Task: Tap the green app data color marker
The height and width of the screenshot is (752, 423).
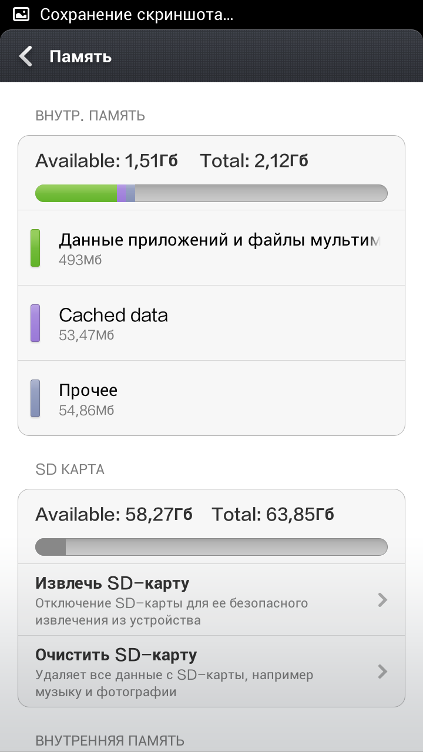Action: [x=35, y=248]
